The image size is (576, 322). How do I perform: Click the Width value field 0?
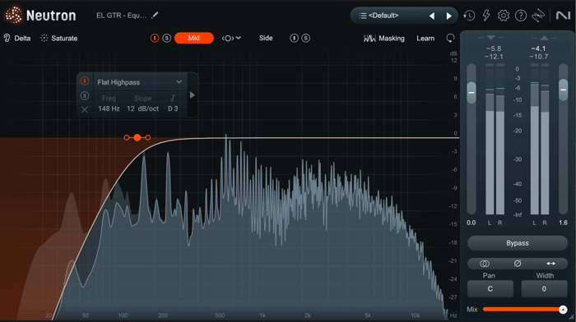coord(544,289)
